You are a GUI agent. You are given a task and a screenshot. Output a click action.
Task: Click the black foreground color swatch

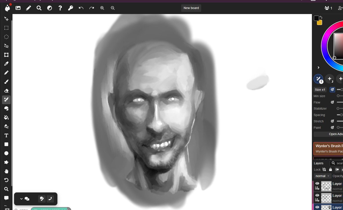316,18
